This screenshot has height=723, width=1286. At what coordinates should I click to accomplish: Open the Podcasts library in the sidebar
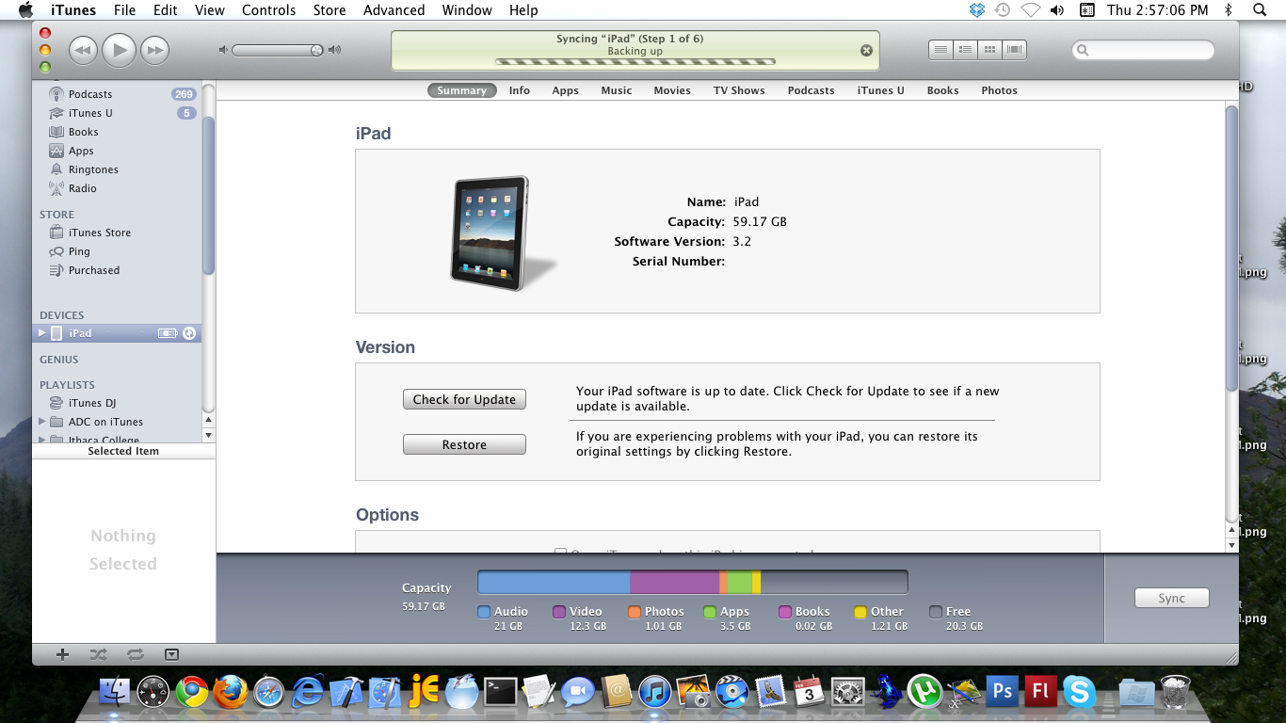90,94
